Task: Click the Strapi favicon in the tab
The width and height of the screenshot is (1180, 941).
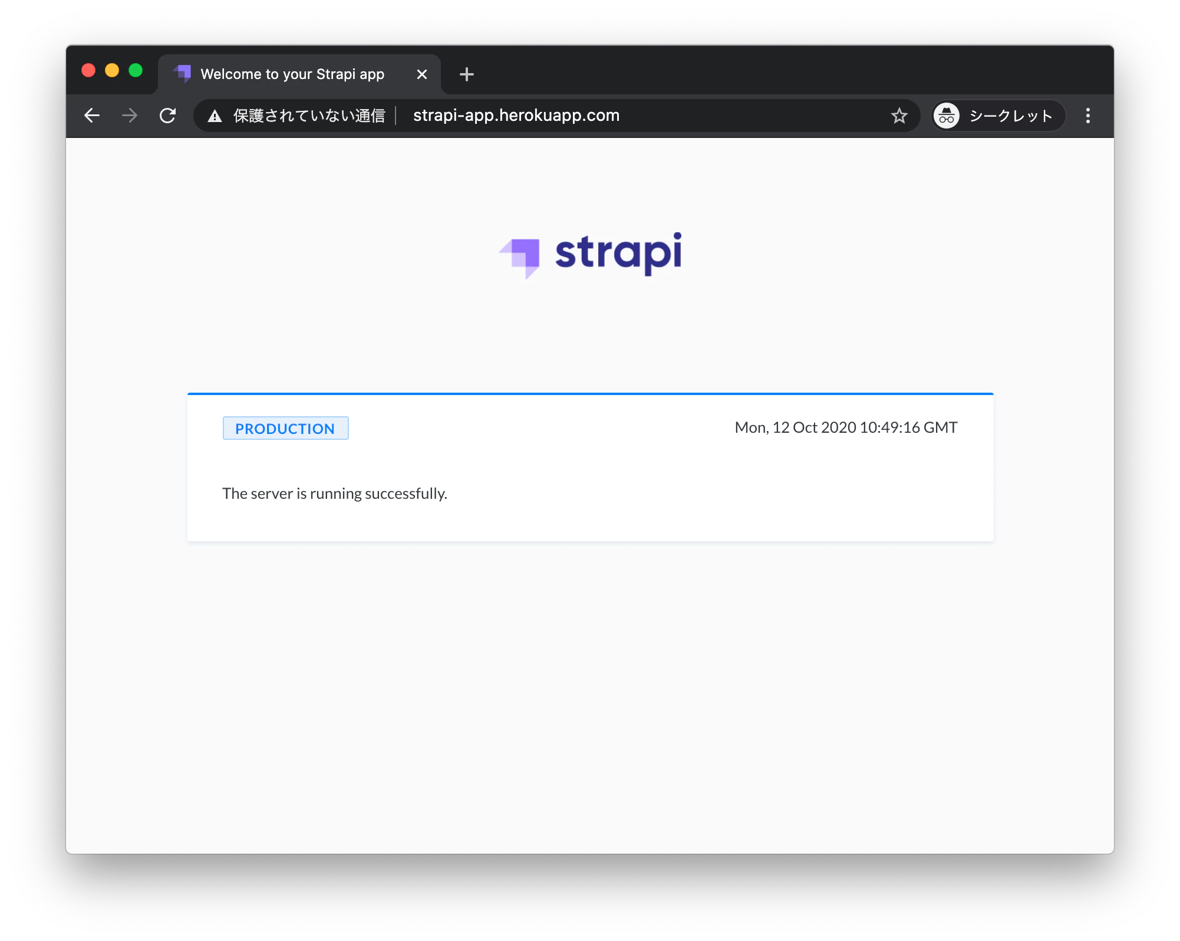Action: [x=182, y=74]
